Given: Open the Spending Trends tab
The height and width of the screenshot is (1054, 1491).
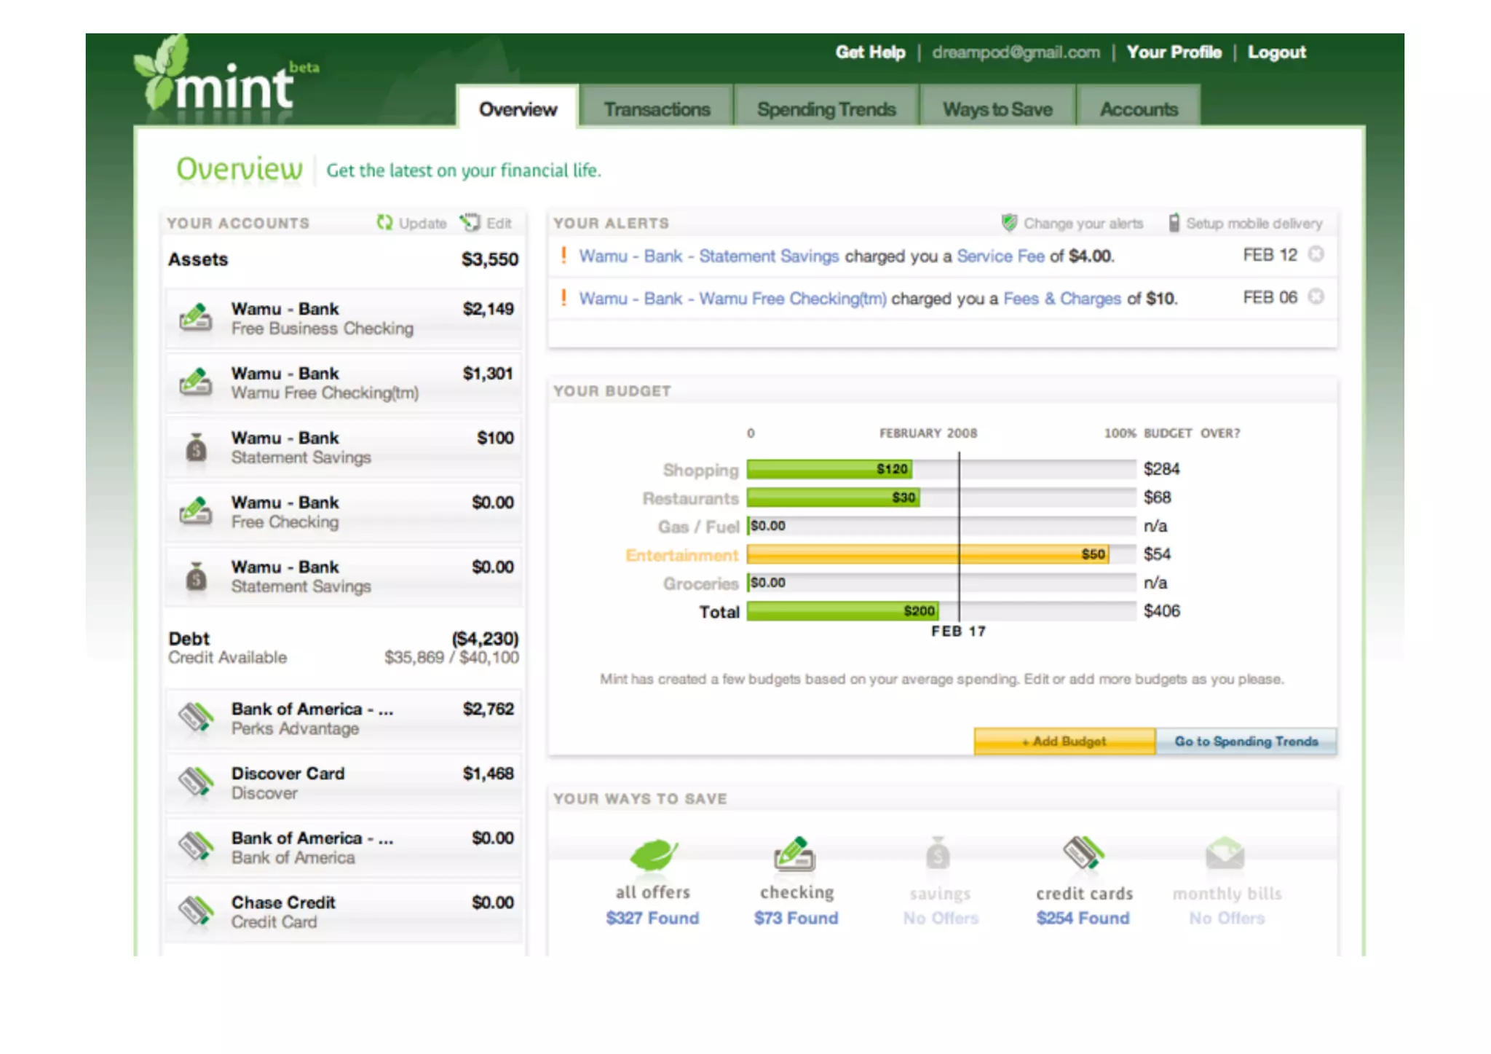Looking at the screenshot, I should click(x=826, y=109).
